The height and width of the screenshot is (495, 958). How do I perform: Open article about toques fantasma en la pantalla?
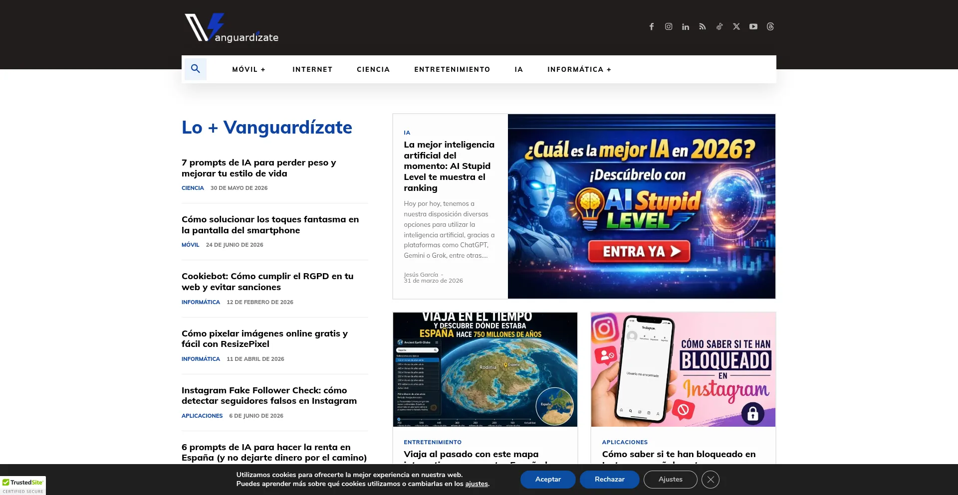pyautogui.click(x=270, y=225)
